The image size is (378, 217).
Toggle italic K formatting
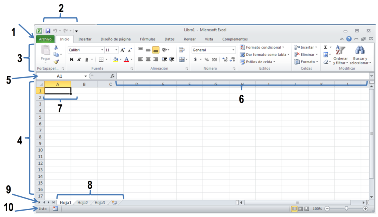[79, 60]
